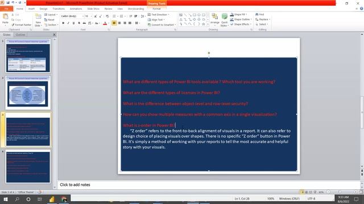Image resolution: width=364 pixels, height=204 pixels.
Task: Select the oval shape from shapes gallery
Action: tap(199, 15)
